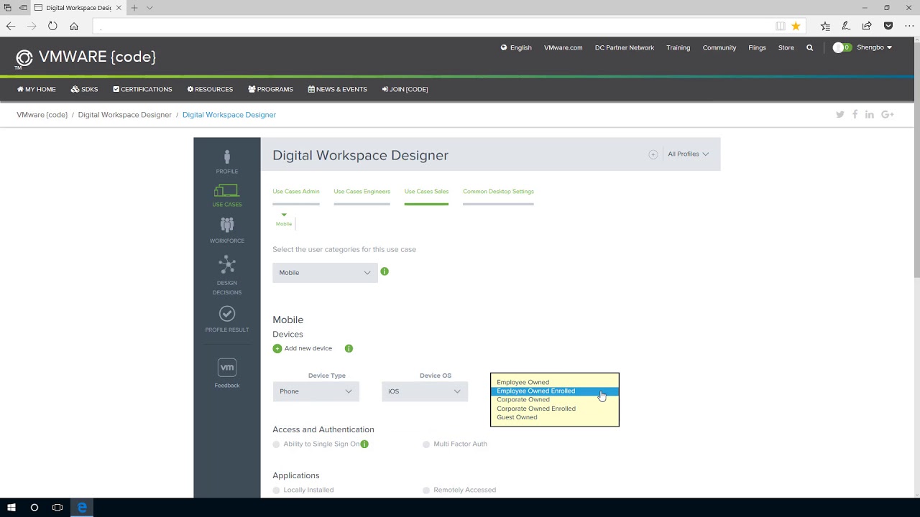Expand the Device Type Phone dropdown
920x517 pixels.
[316, 391]
